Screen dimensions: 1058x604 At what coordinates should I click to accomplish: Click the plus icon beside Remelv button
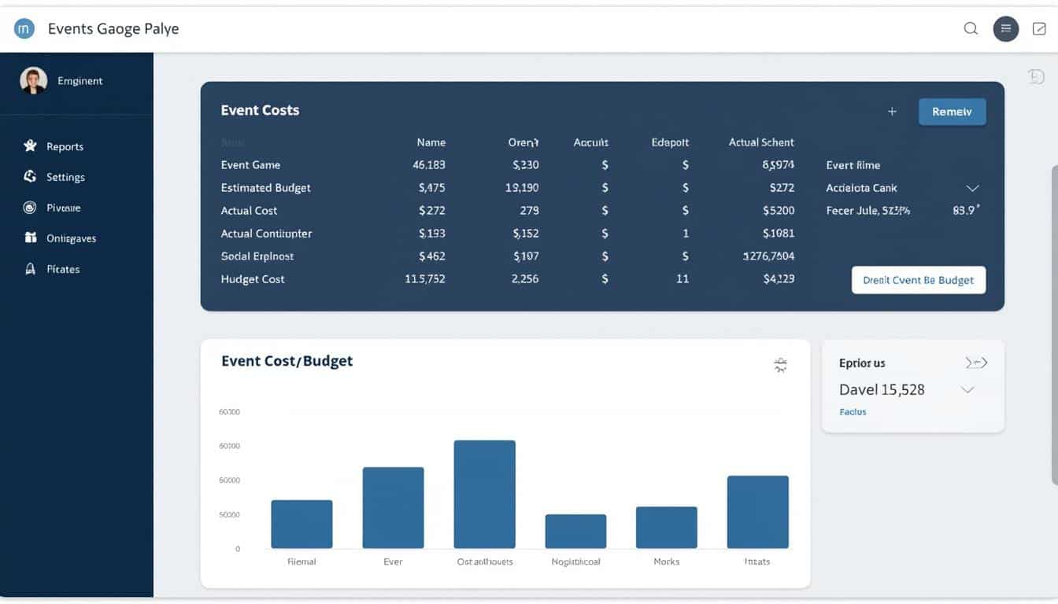point(892,112)
